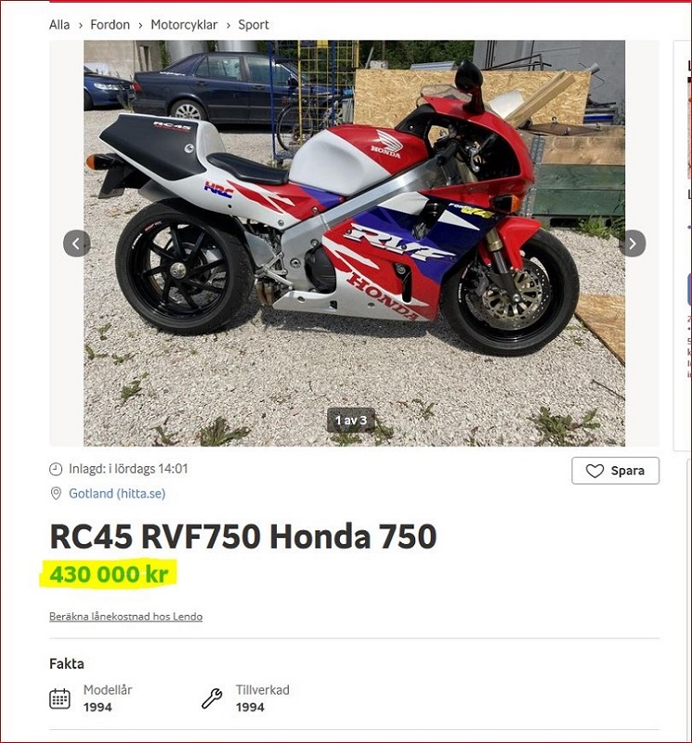Click the Fakta section heading
The image size is (692, 743).
(x=67, y=663)
